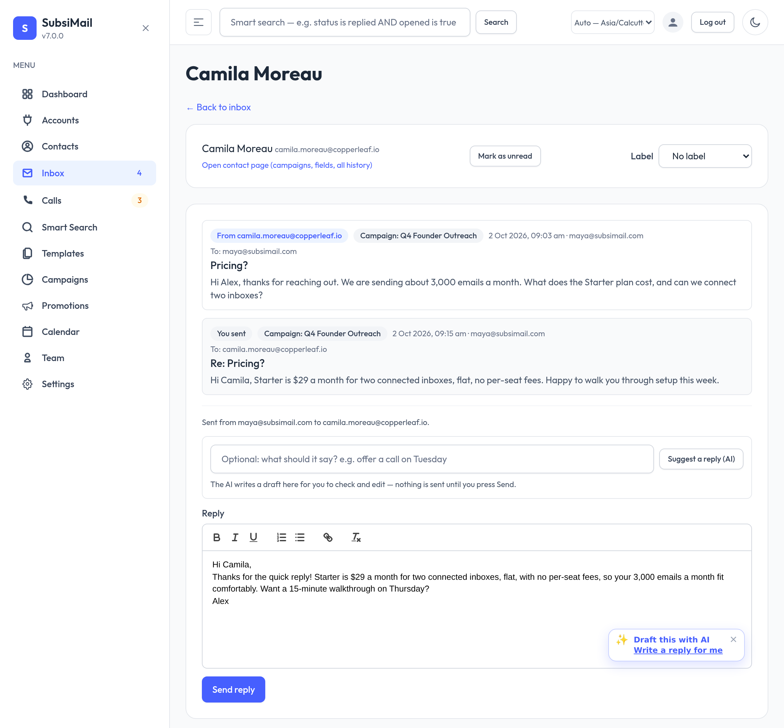
Task: Apply underline formatting in reply editor
Action: pyautogui.click(x=253, y=537)
